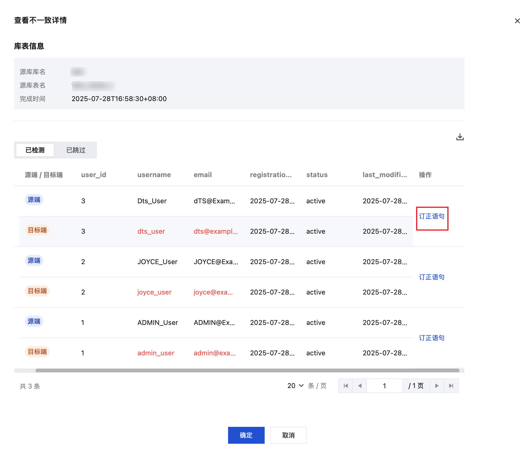Screen dimensions: 531x455
Task: Go to next page arrow
Action: click(437, 386)
